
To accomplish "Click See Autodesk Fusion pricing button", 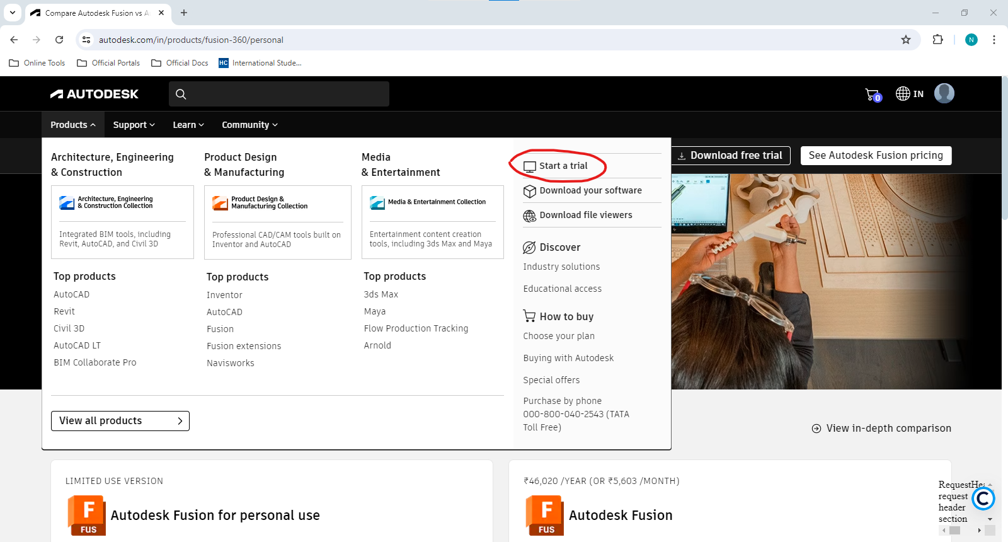I will coord(876,156).
